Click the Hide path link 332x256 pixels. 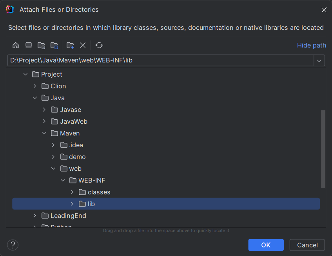(x=311, y=45)
